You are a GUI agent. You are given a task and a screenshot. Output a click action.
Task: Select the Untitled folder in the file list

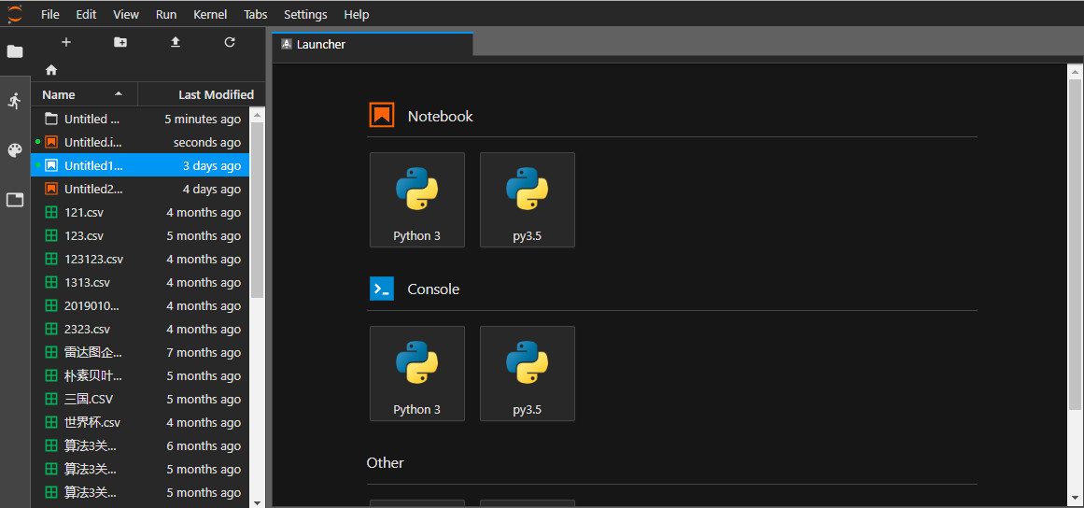tap(140, 119)
